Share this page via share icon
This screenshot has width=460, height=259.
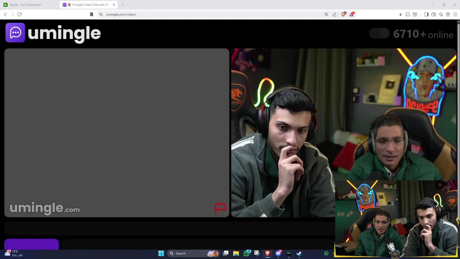(x=335, y=14)
